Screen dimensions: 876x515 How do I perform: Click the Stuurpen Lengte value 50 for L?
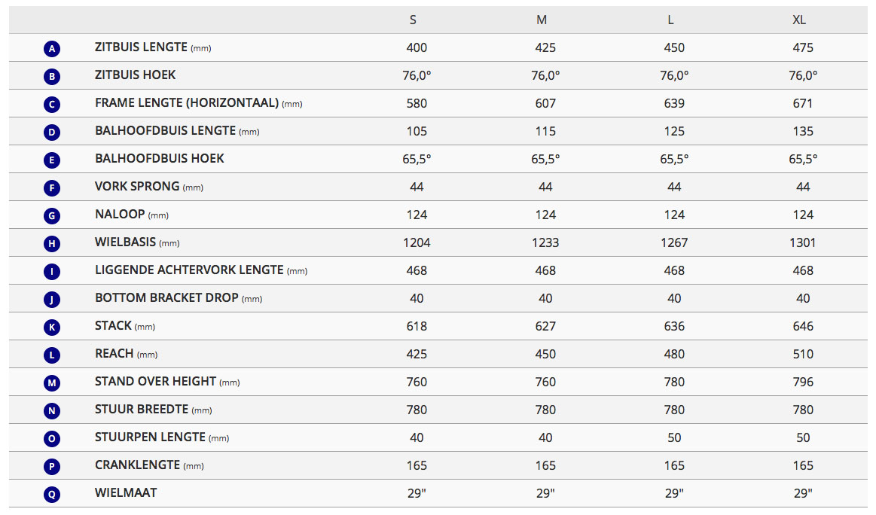click(x=674, y=437)
